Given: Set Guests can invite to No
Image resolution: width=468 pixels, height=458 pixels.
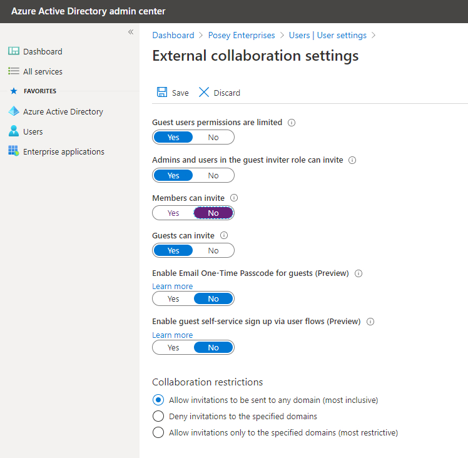Looking at the screenshot, I should click(x=213, y=250).
